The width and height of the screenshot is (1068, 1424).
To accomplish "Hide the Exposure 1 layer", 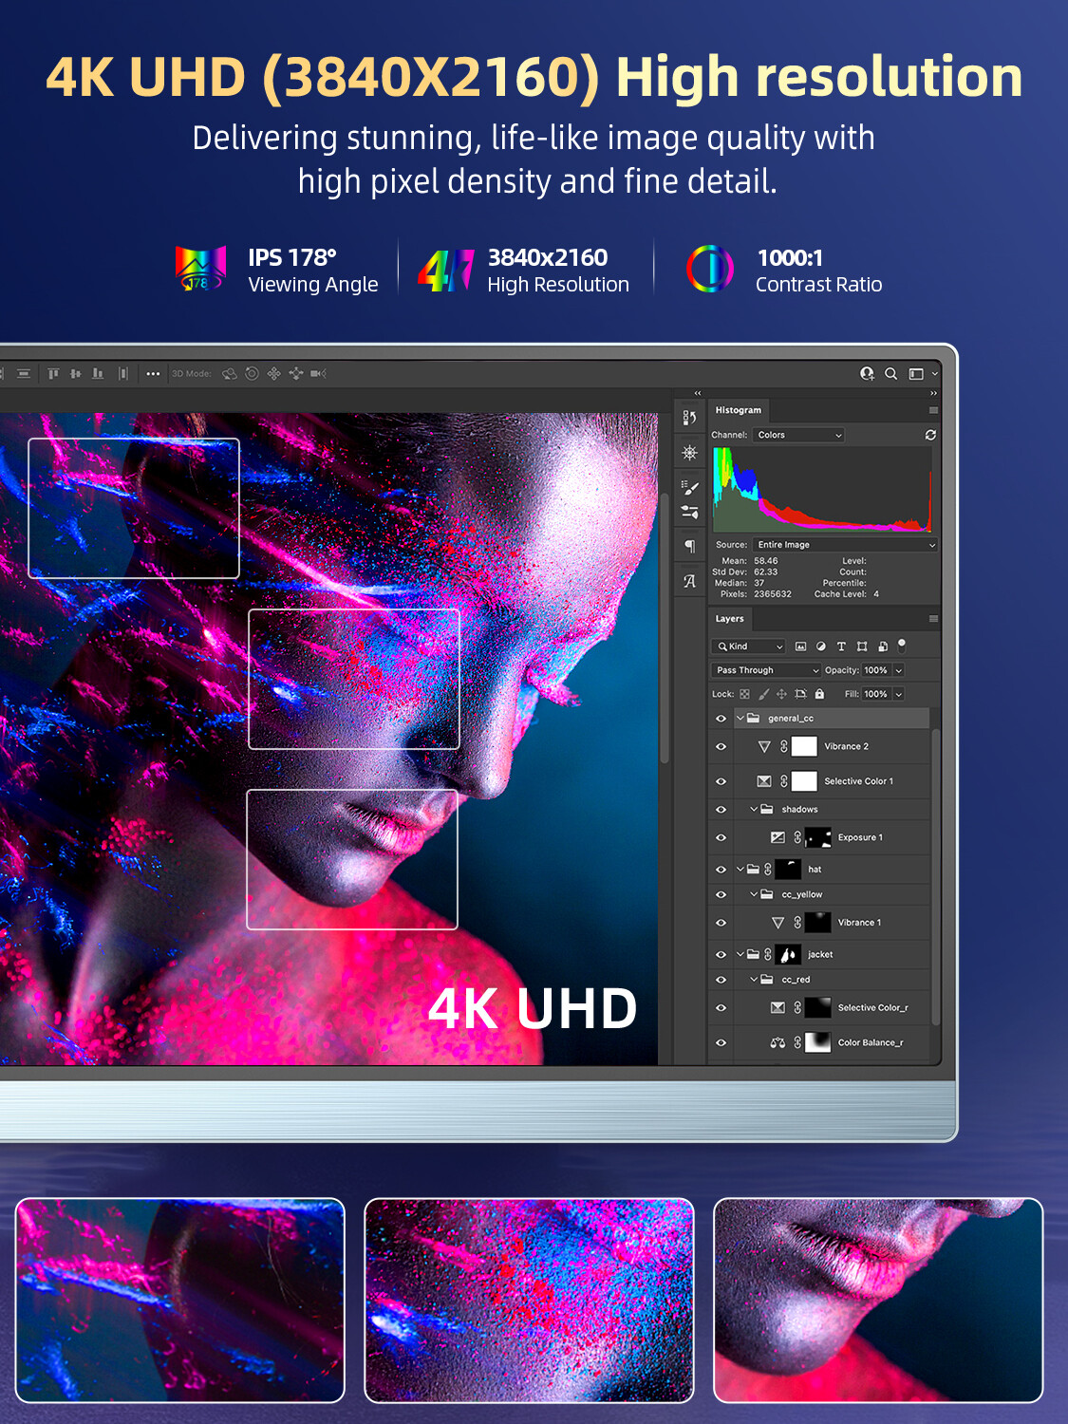I will pyautogui.click(x=721, y=837).
